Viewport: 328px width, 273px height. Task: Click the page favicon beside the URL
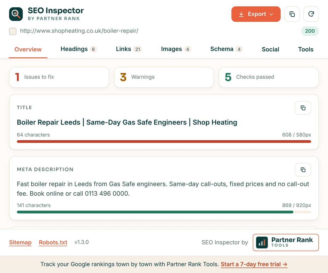tap(13, 31)
